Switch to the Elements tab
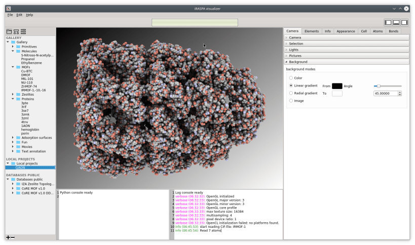 tap(312, 31)
